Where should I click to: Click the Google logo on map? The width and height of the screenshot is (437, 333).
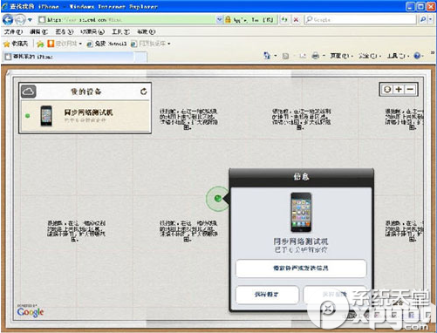click(x=31, y=312)
